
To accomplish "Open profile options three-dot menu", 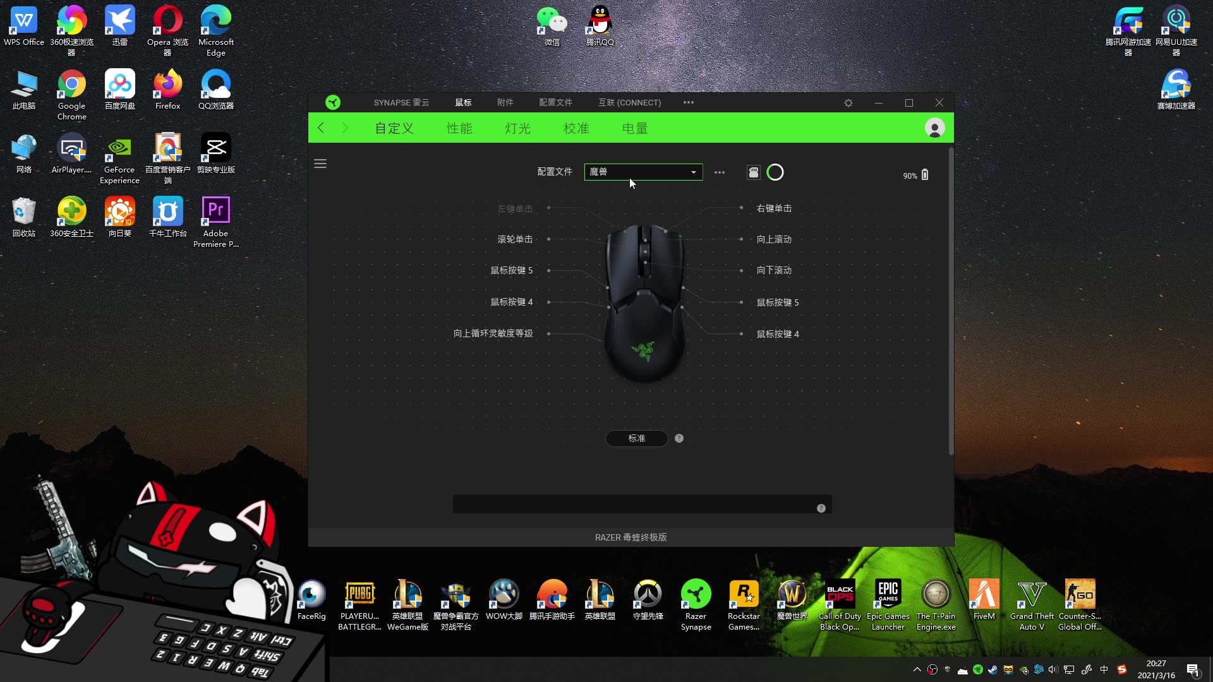I will tap(720, 172).
